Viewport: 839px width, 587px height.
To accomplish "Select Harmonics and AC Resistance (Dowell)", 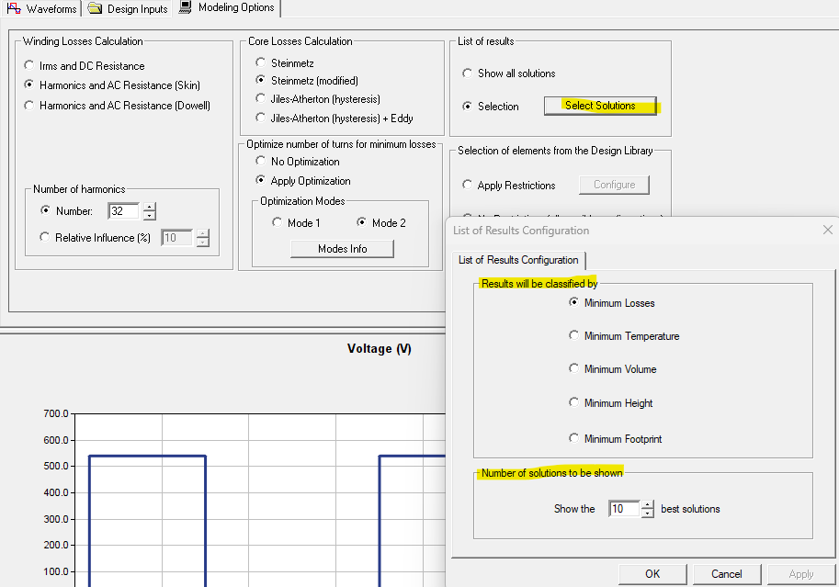I will tap(28, 104).
